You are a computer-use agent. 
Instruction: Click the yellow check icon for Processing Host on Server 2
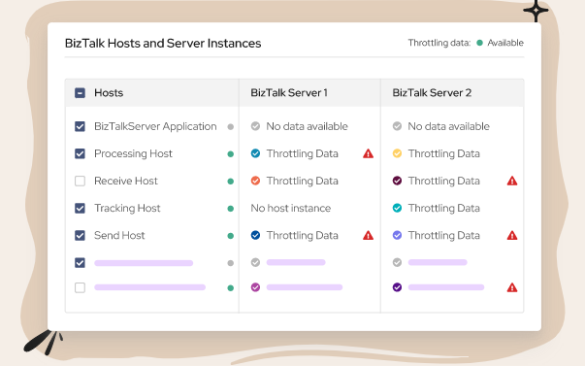pyautogui.click(x=398, y=153)
